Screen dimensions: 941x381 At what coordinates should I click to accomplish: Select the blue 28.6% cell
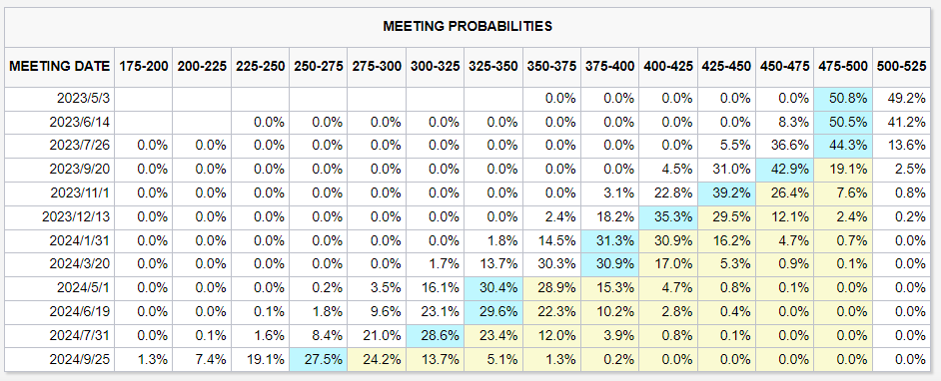(x=436, y=335)
